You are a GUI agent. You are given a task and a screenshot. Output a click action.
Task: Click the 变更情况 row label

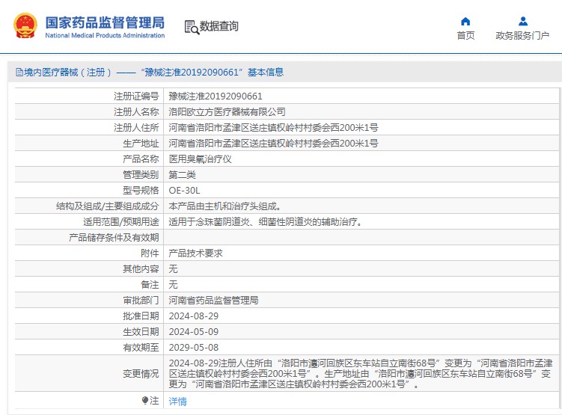point(141,373)
